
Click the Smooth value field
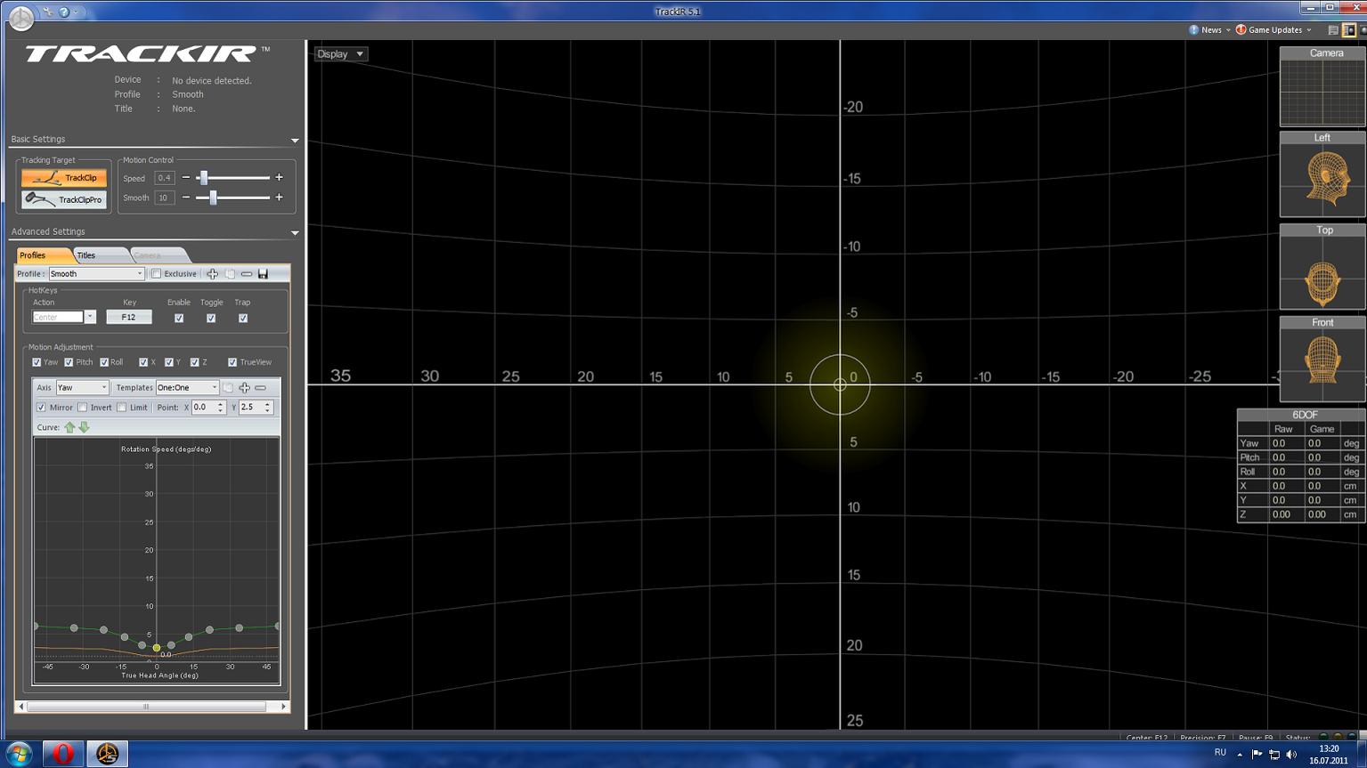tap(164, 198)
